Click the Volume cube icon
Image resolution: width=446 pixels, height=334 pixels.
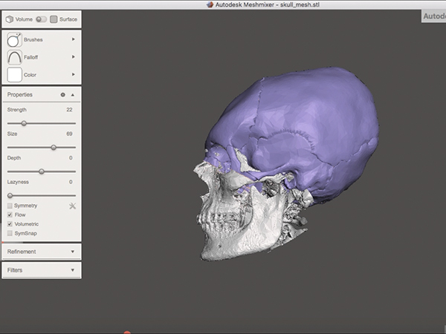point(10,19)
